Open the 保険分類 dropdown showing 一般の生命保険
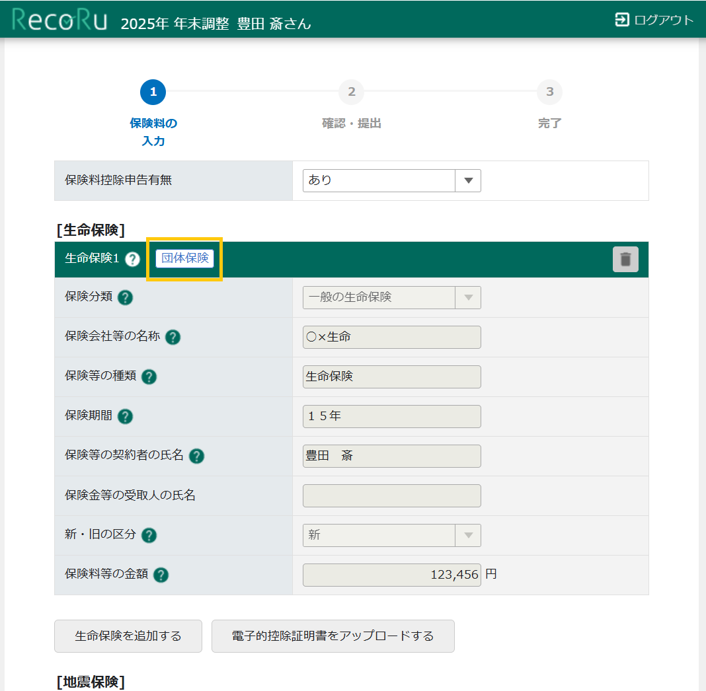706x691 pixels. pos(391,297)
